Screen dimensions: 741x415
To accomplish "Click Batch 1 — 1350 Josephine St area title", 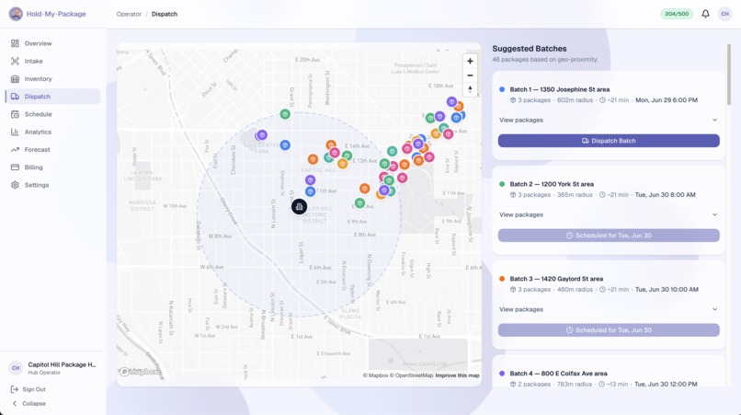I will [560, 89].
